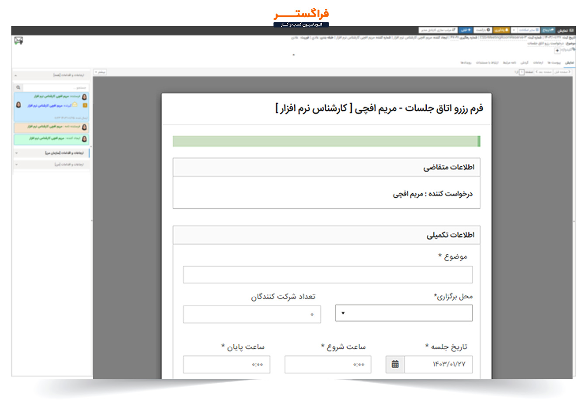Click the orange یادآوری reminder button
The height and width of the screenshot is (402, 578).
(501, 30)
